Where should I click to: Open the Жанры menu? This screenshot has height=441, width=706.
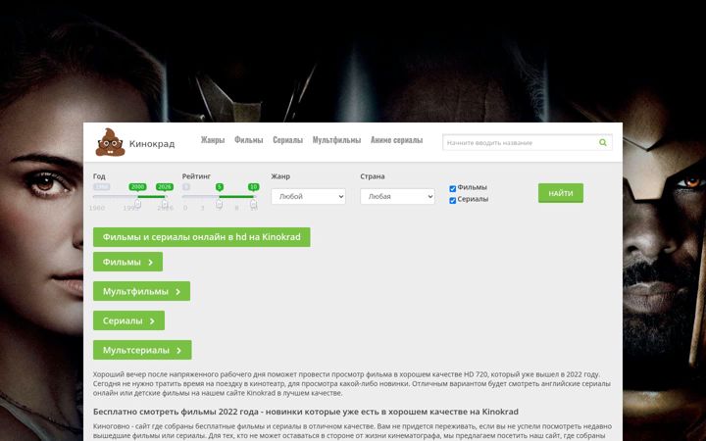click(213, 140)
